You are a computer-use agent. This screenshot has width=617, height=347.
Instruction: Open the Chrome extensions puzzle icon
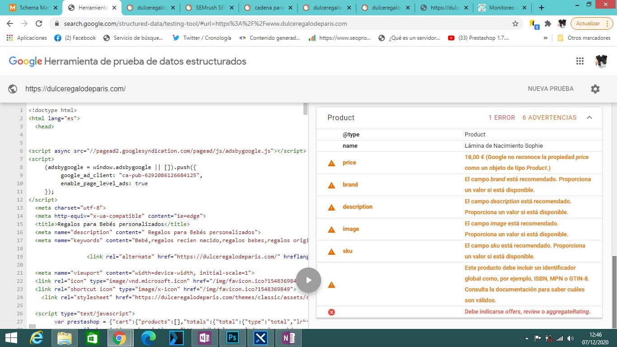[x=548, y=23]
